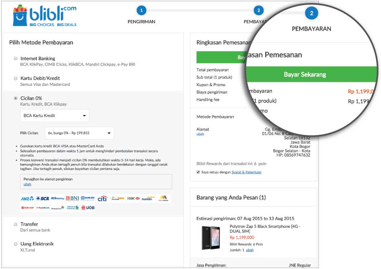This screenshot has height=269, width=381.
Task: Click the Danamon bank logo
Action: (x=118, y=198)
